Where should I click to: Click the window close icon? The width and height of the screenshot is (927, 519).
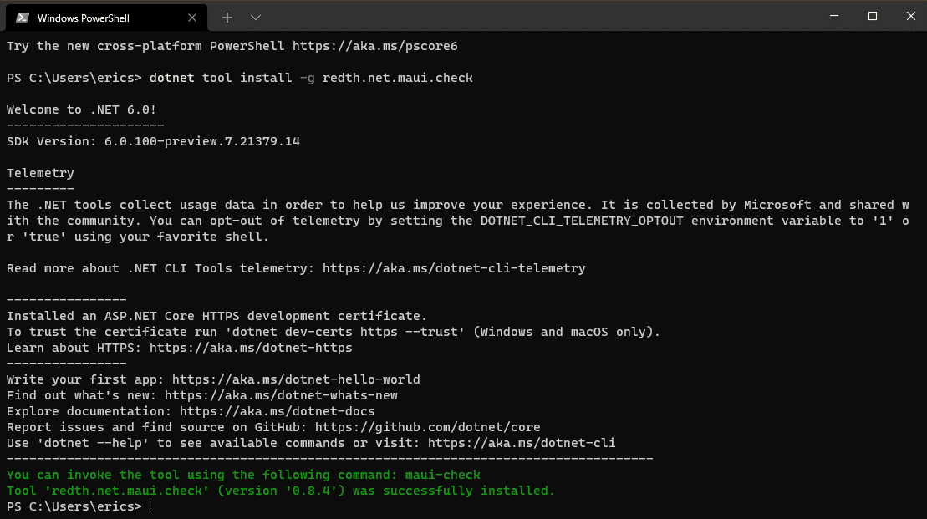pos(909,17)
